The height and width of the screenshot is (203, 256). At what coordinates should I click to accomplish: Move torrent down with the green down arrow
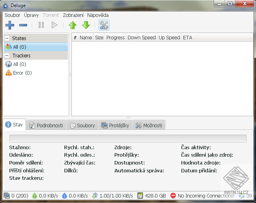(x=86, y=25)
